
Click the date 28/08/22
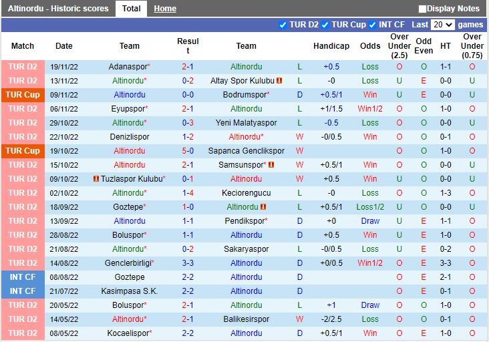tap(64, 235)
